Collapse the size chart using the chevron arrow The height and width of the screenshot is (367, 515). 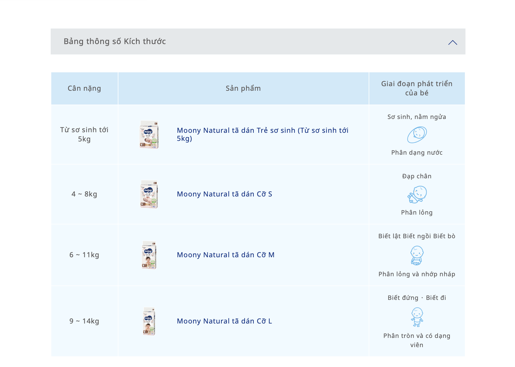pyautogui.click(x=452, y=42)
